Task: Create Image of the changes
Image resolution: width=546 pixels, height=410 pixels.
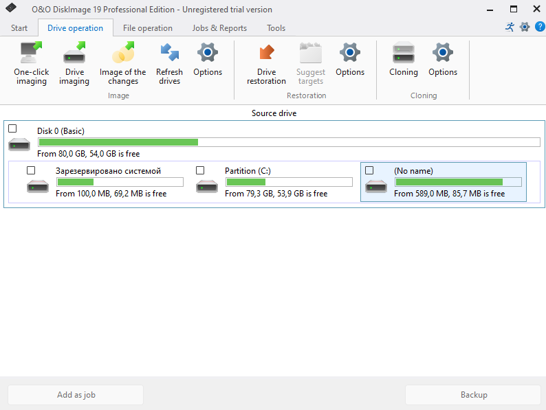Action: pyautogui.click(x=122, y=63)
